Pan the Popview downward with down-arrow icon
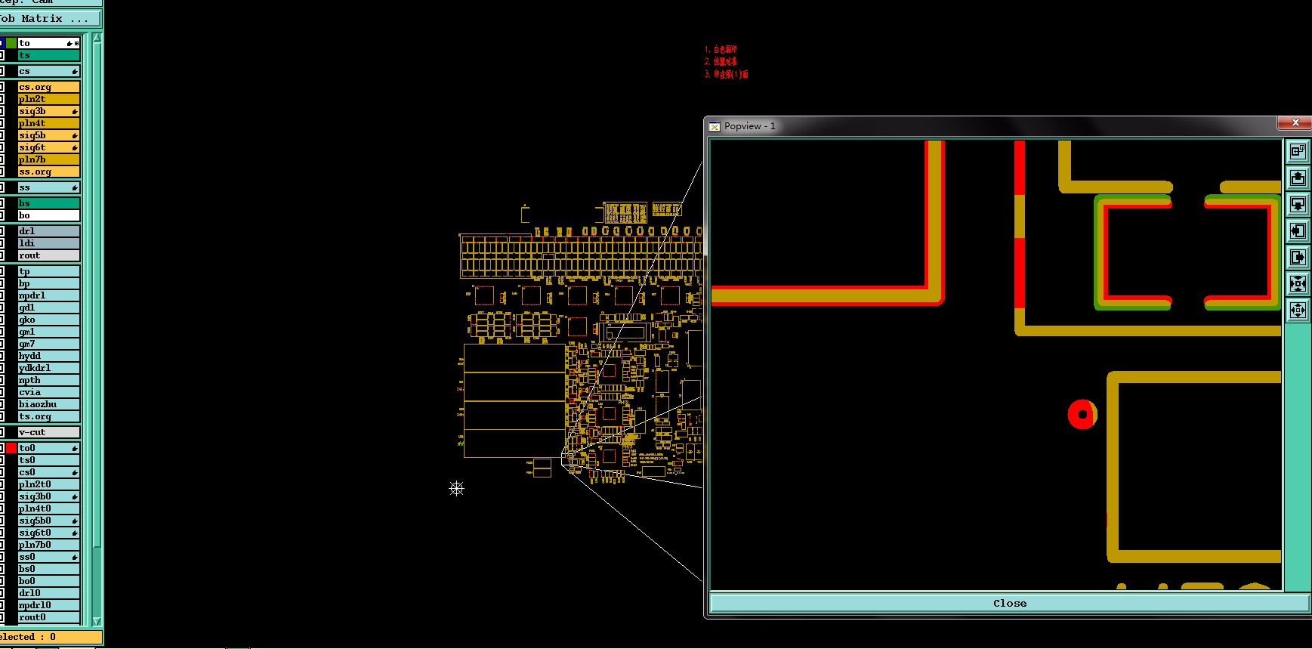Image resolution: width=1312 pixels, height=649 pixels. click(x=1298, y=205)
